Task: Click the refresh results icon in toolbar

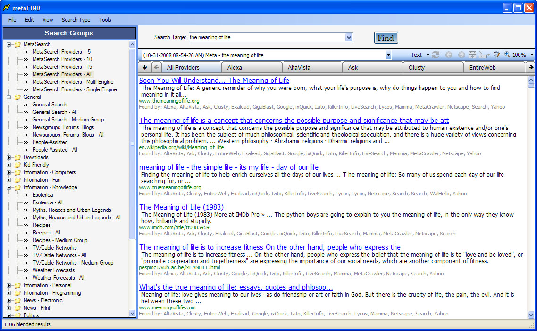Action: pyautogui.click(x=436, y=55)
